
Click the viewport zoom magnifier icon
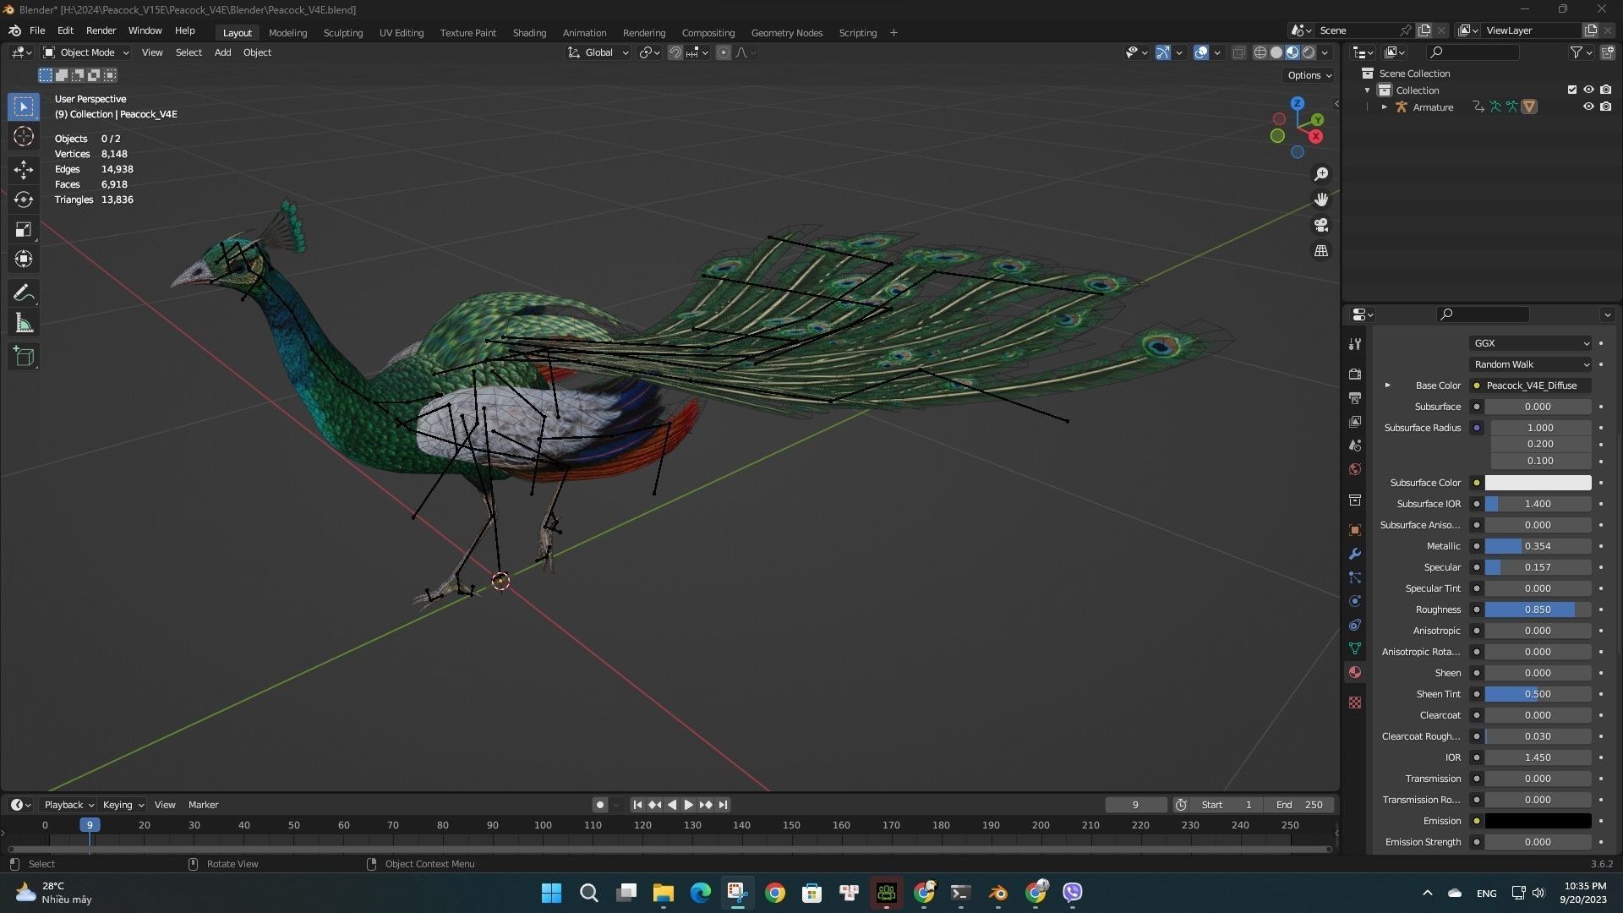(1321, 174)
